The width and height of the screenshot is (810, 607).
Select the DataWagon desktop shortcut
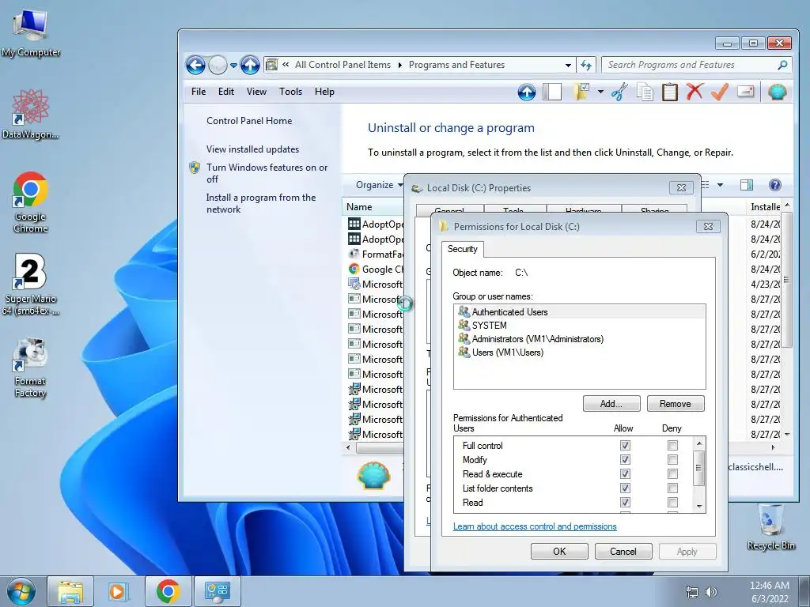pyautogui.click(x=31, y=115)
